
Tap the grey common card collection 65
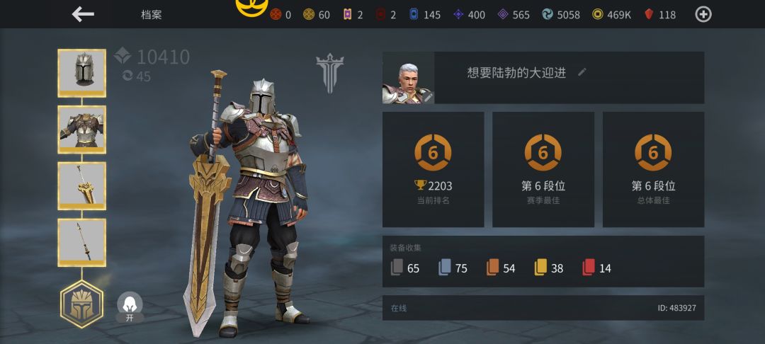tap(405, 268)
